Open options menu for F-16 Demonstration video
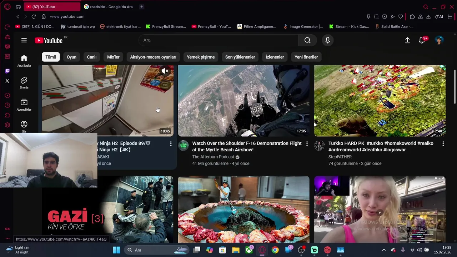 [x=307, y=144]
